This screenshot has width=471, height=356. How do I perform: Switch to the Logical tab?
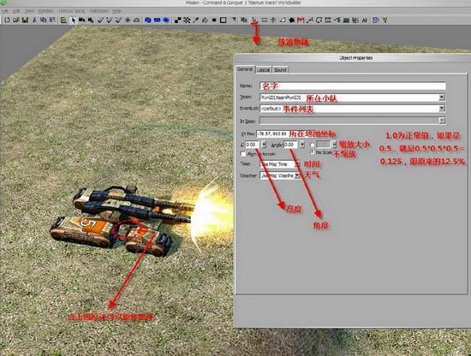click(x=263, y=69)
